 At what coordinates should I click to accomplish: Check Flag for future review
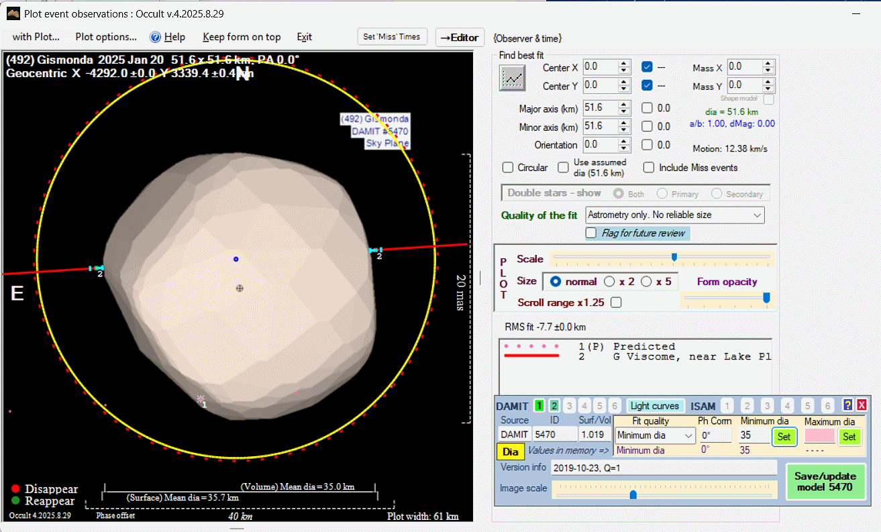(x=591, y=233)
